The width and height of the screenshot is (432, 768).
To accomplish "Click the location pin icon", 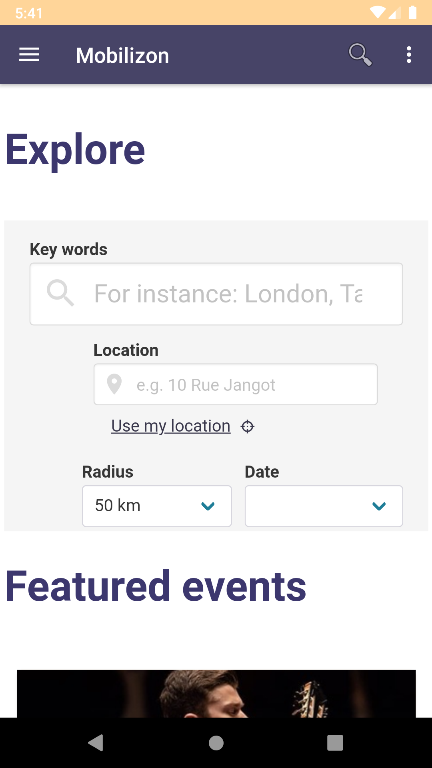I will coord(114,384).
